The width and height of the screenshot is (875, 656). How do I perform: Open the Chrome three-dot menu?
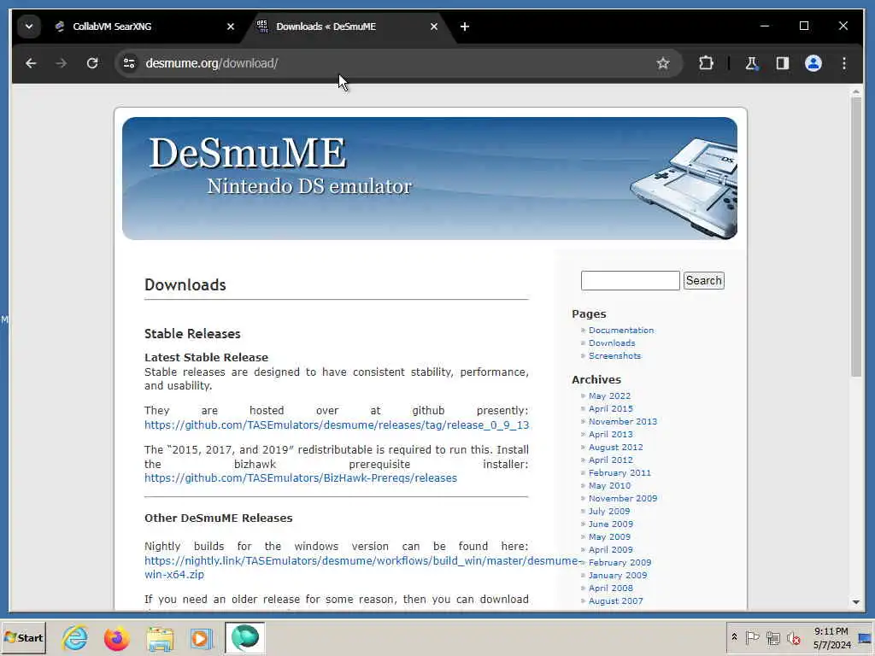(x=843, y=63)
